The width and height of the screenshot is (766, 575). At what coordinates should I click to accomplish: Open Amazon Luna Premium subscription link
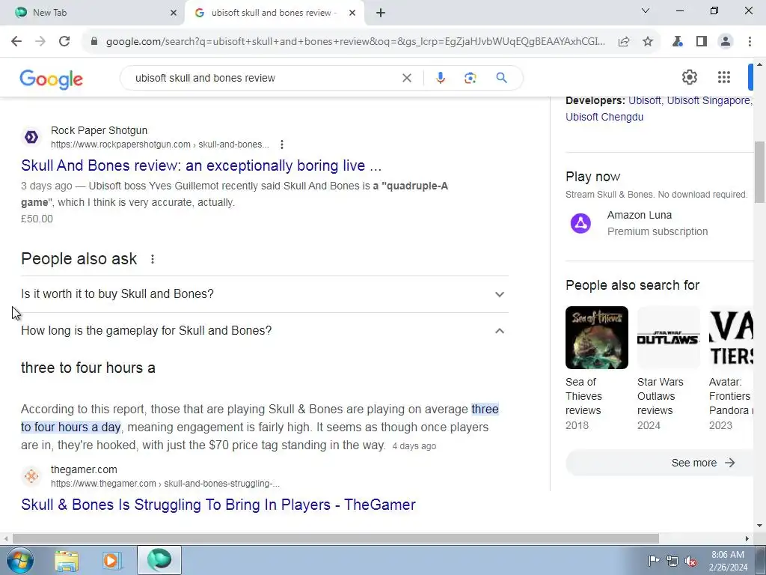click(x=657, y=223)
